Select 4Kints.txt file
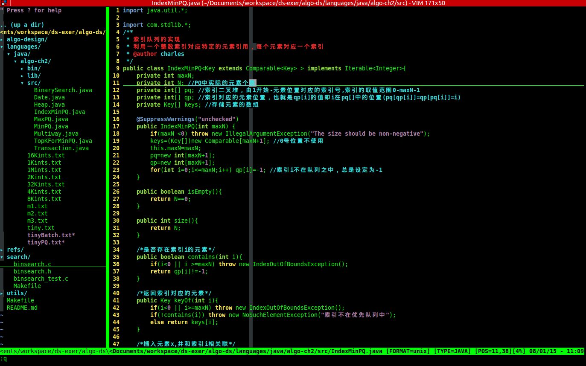Image resolution: width=586 pixels, height=366 pixels. [x=44, y=192]
